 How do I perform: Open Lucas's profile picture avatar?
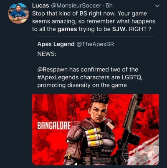pyautogui.click(x=18, y=13)
